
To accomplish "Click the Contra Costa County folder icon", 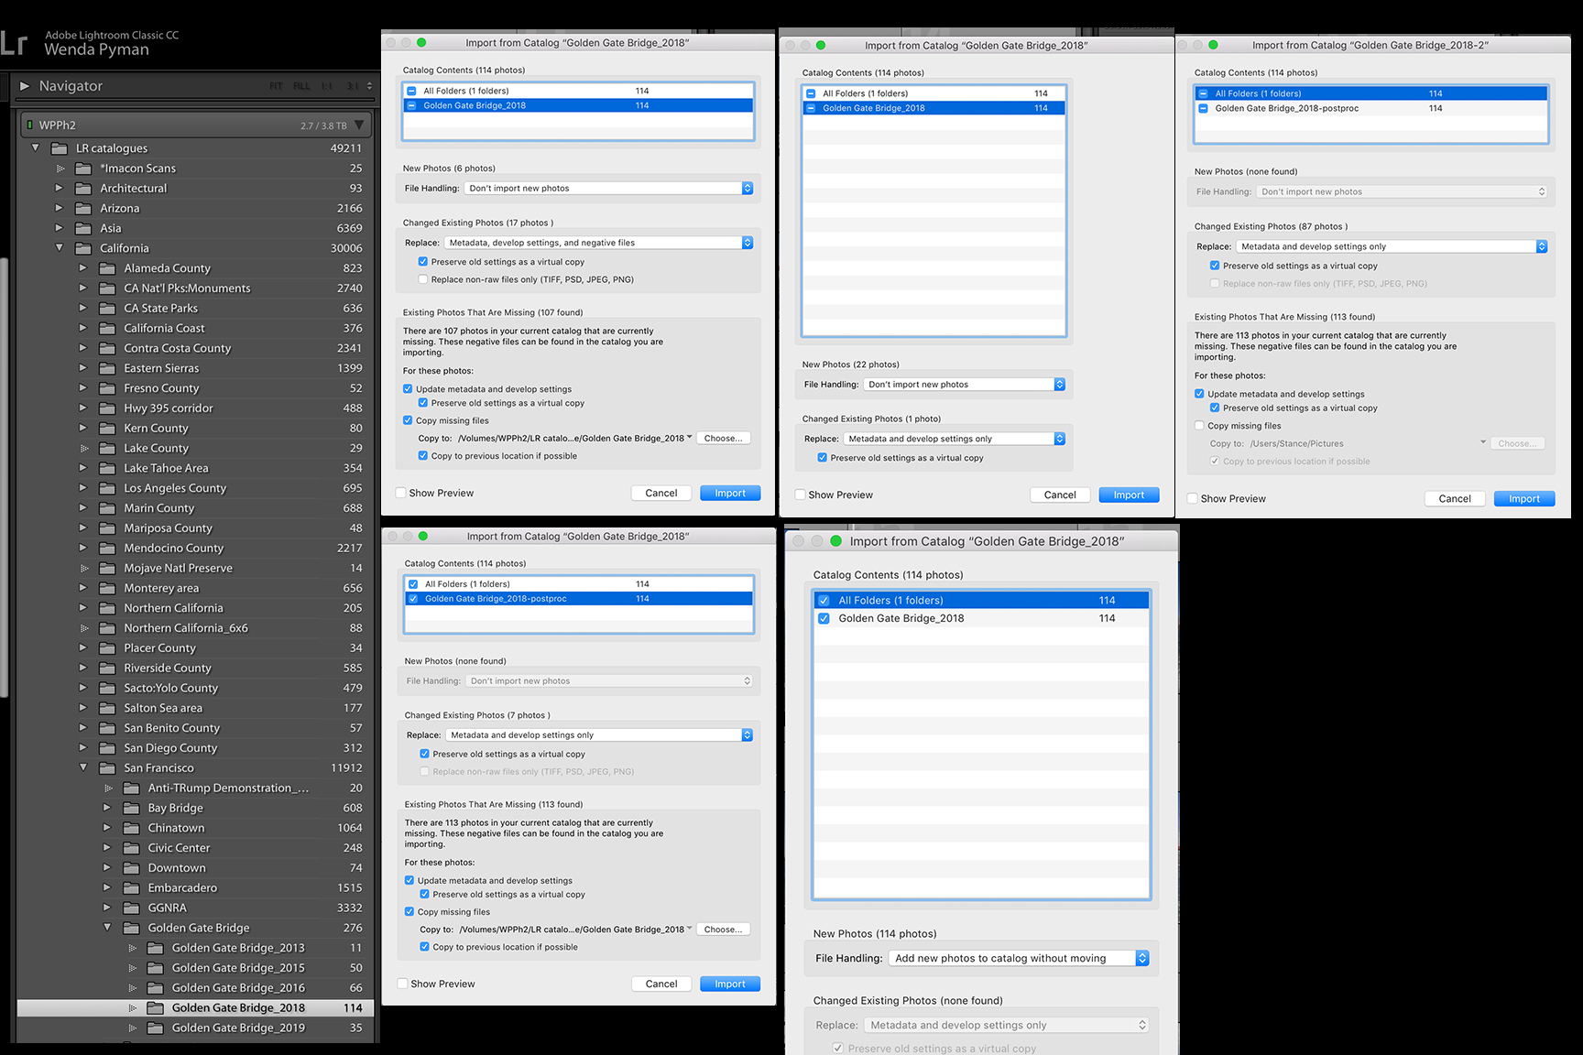I will (107, 349).
